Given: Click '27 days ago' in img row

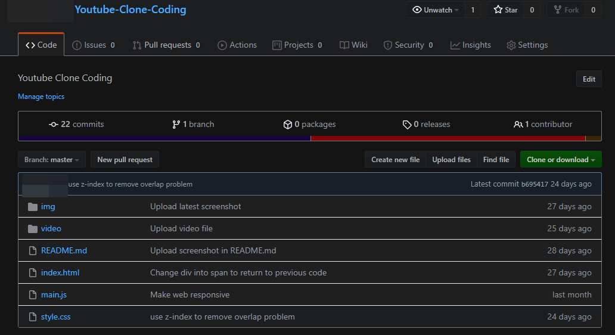Looking at the screenshot, I should 569,206.
